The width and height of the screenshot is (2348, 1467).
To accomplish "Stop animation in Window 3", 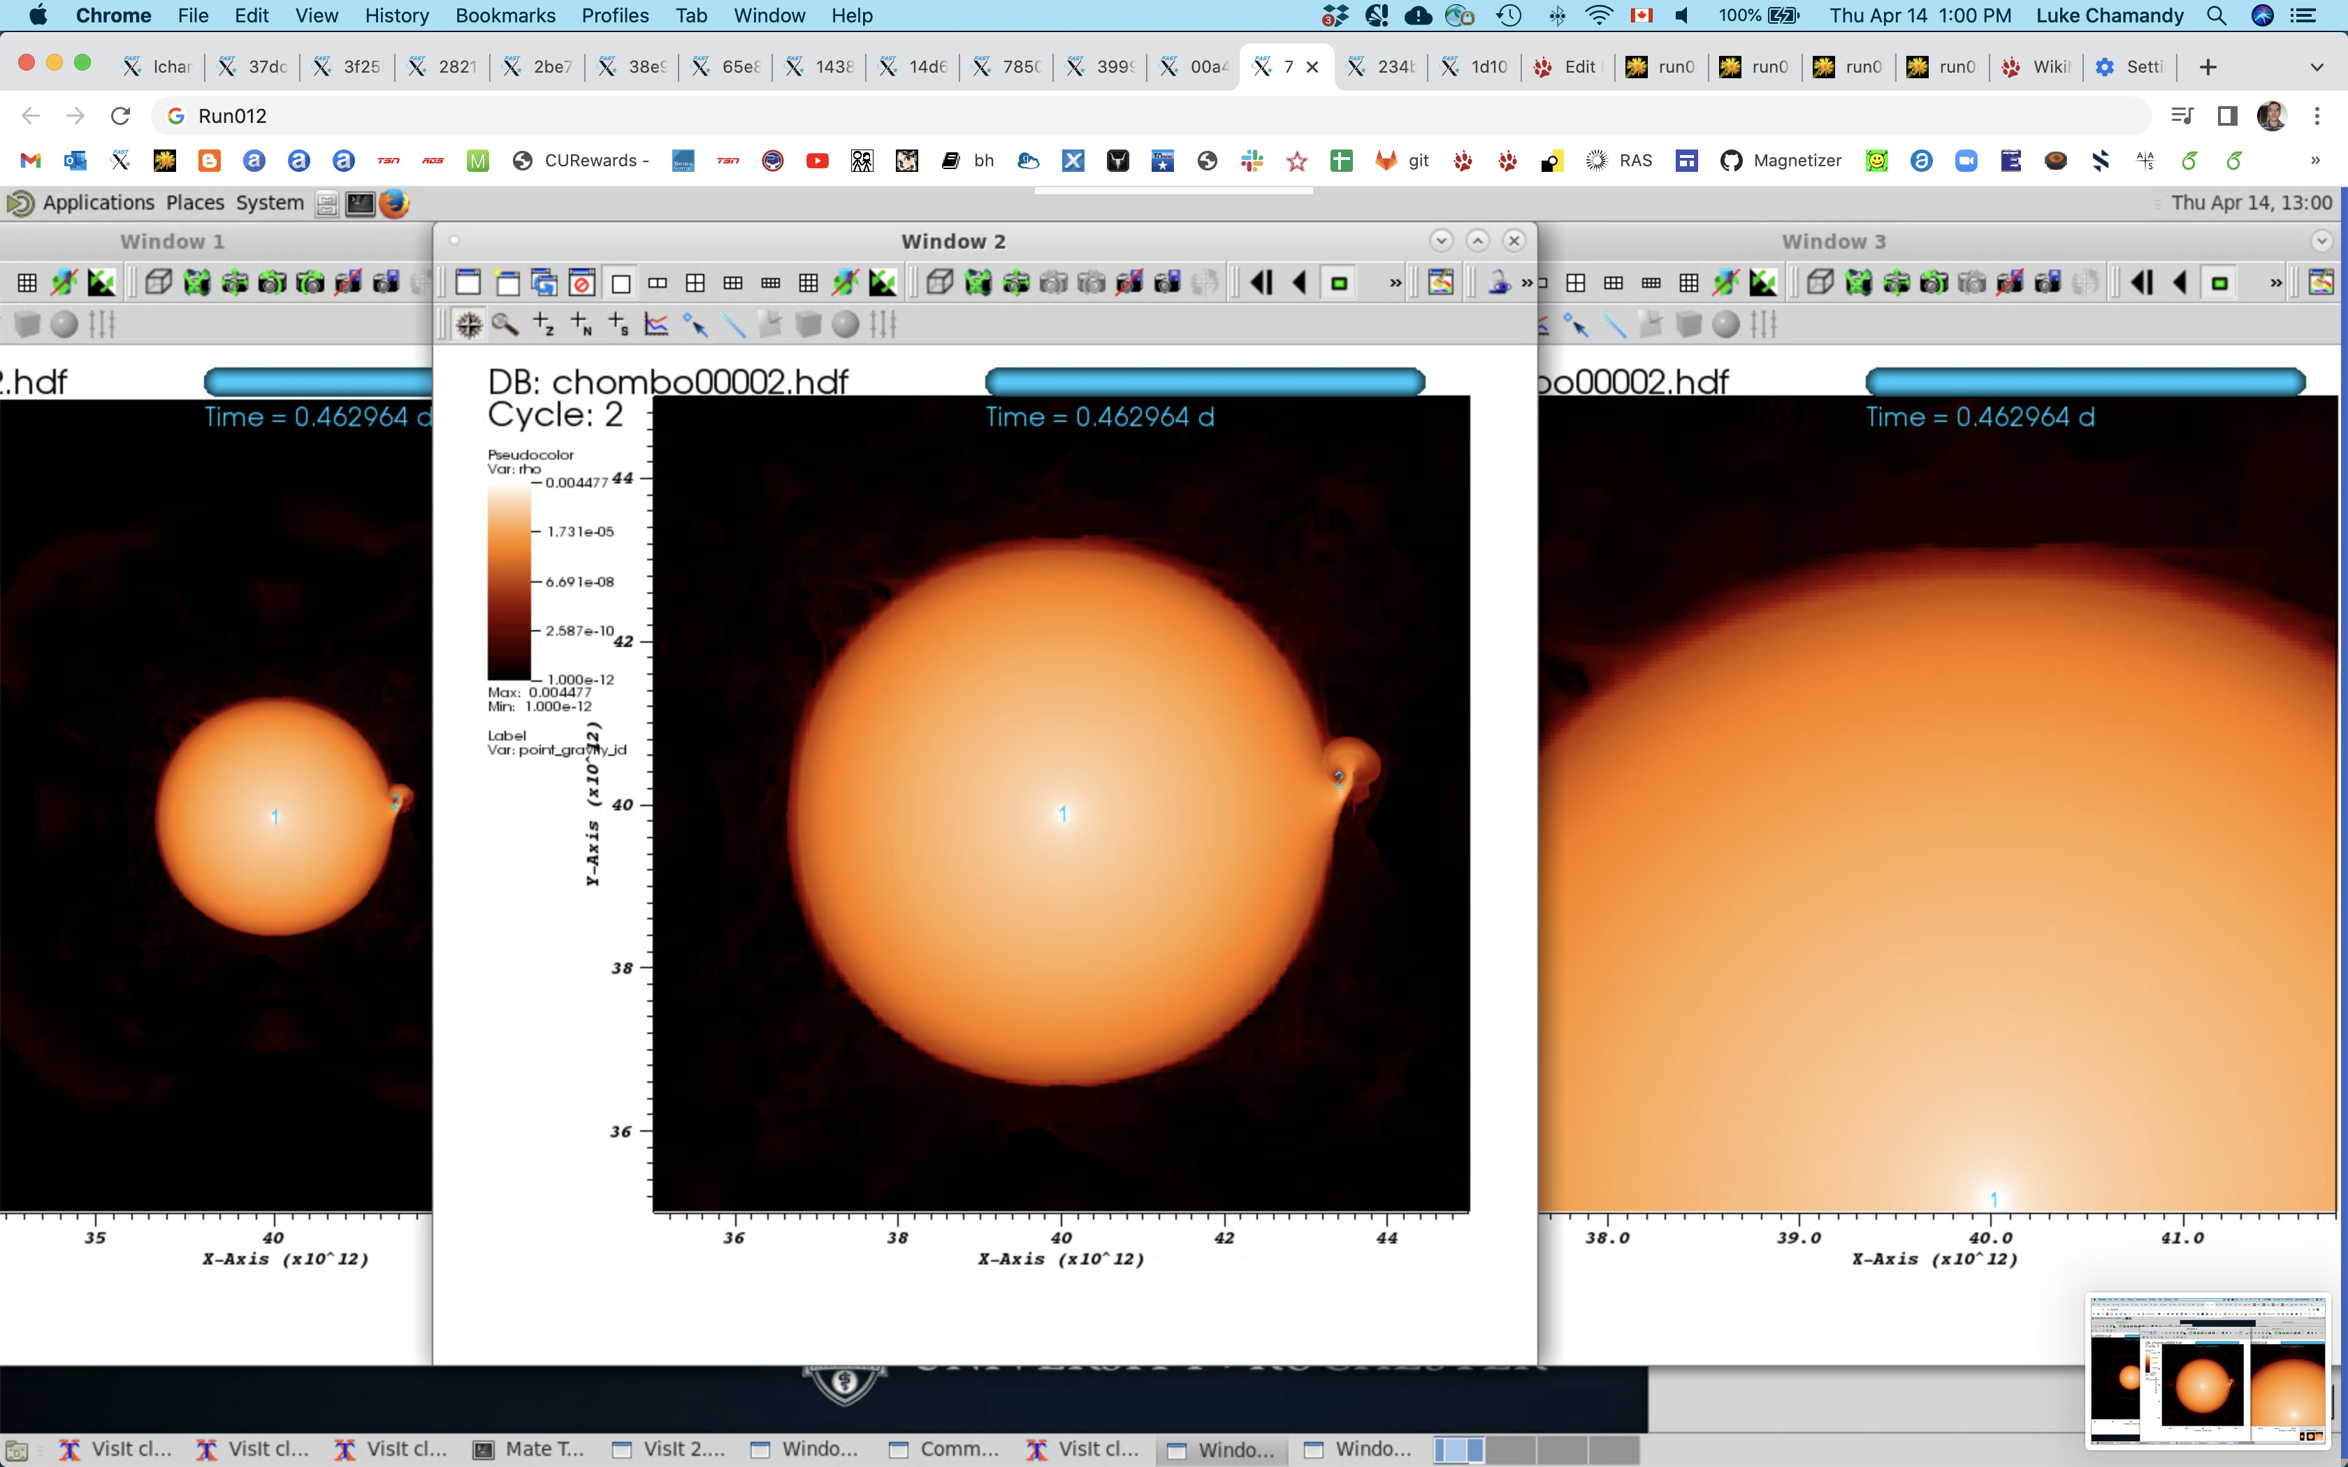I will pyautogui.click(x=2219, y=284).
